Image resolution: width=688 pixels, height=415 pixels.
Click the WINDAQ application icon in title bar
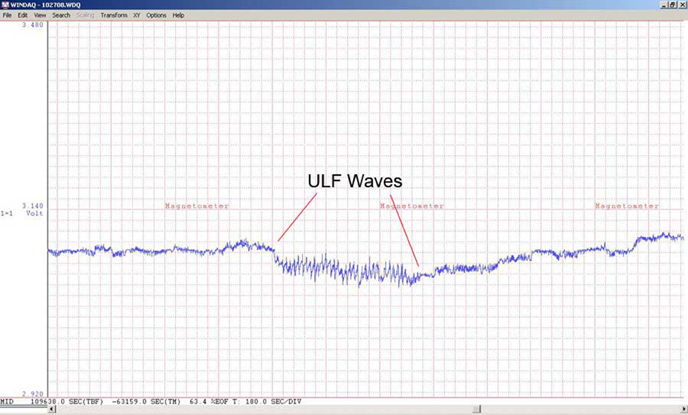(5, 5)
